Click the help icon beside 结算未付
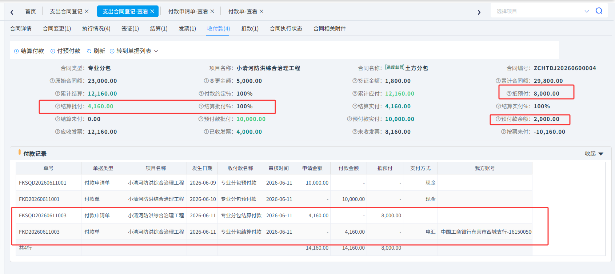Image resolution: width=615 pixels, height=274 pixels. pos(57,119)
